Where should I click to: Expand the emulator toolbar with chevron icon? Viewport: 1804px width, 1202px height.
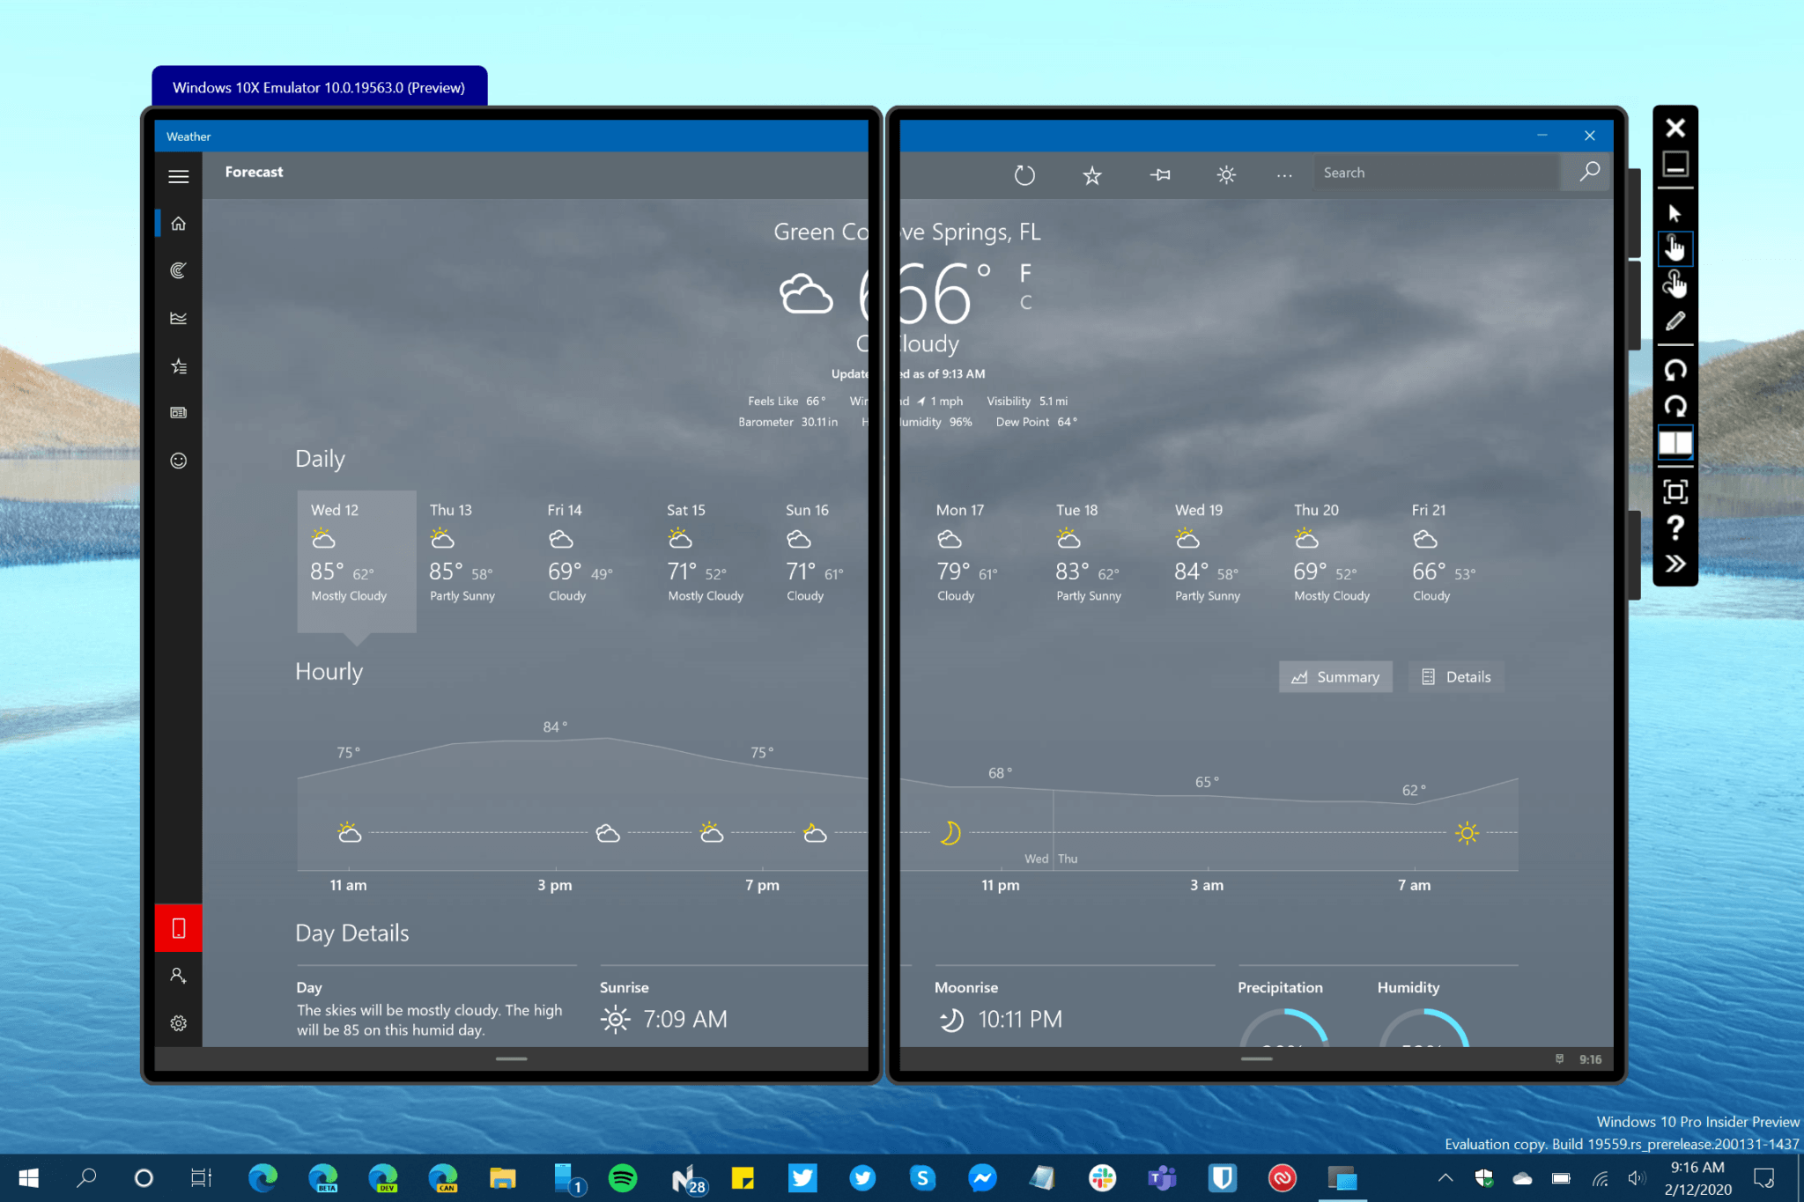(1675, 564)
